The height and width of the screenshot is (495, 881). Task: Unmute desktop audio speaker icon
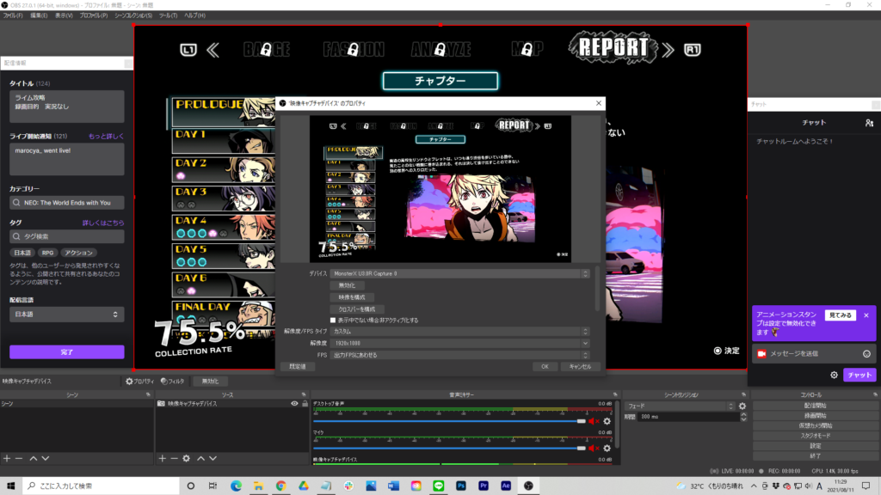tap(594, 421)
